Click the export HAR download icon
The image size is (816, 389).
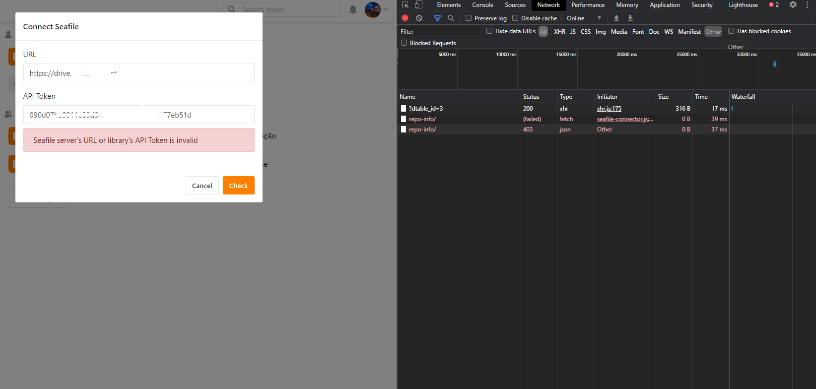pyautogui.click(x=630, y=18)
